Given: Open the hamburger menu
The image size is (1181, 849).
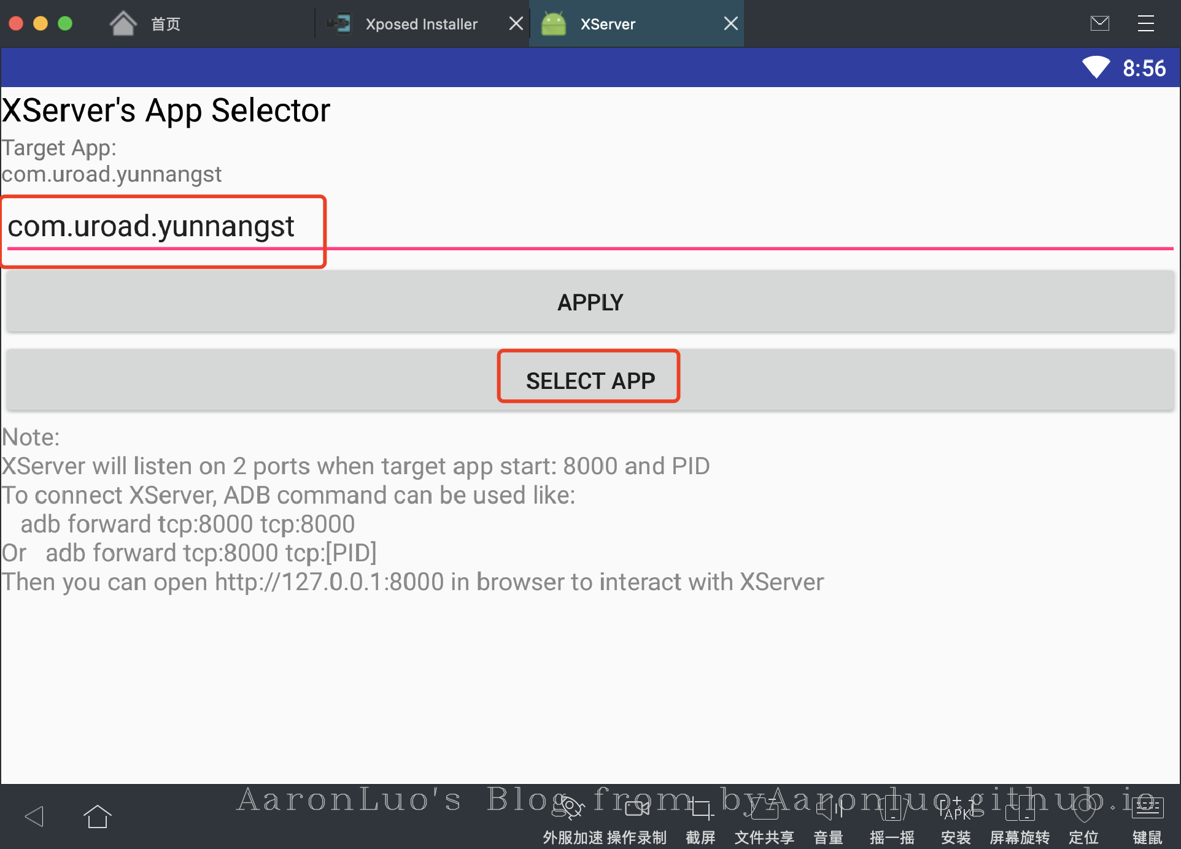Looking at the screenshot, I should point(1145,23).
